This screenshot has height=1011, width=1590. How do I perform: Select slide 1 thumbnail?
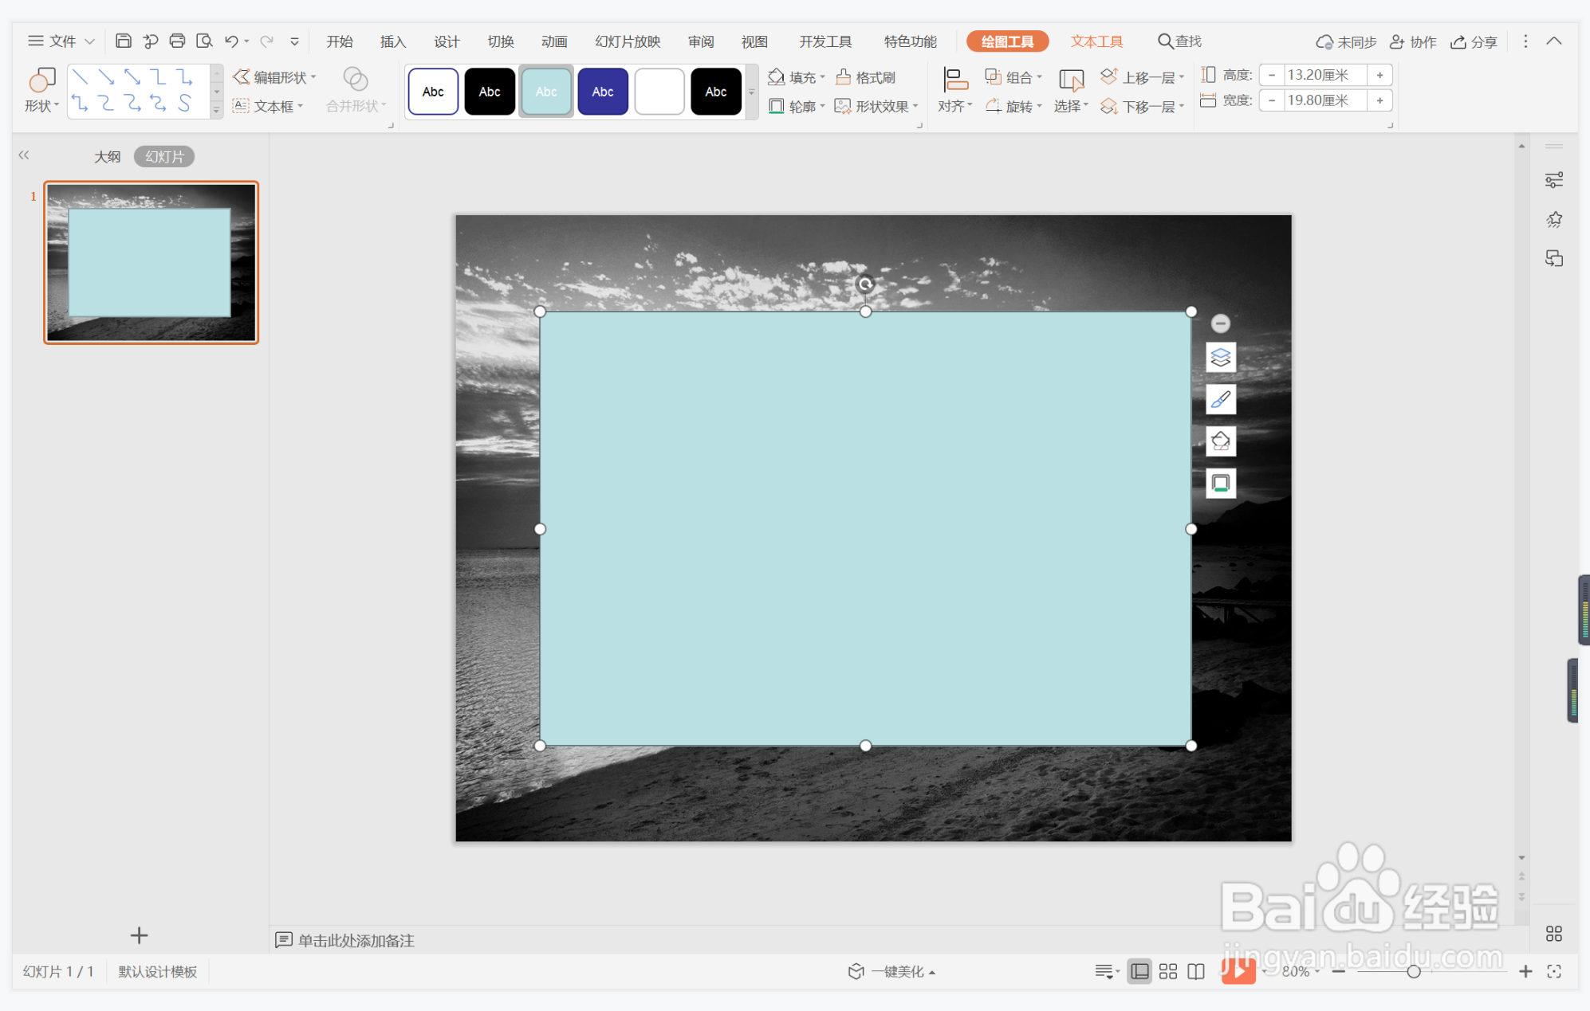pyautogui.click(x=151, y=262)
